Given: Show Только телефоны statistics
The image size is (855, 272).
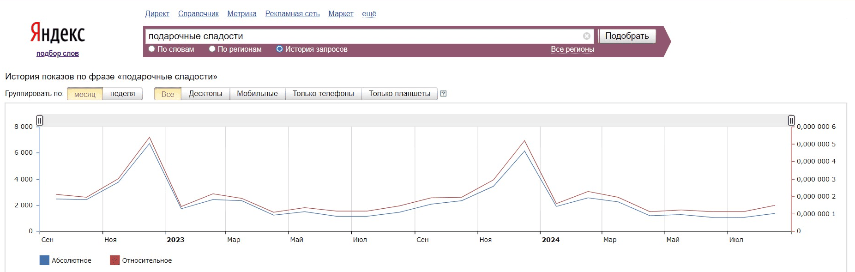Looking at the screenshot, I should [323, 94].
